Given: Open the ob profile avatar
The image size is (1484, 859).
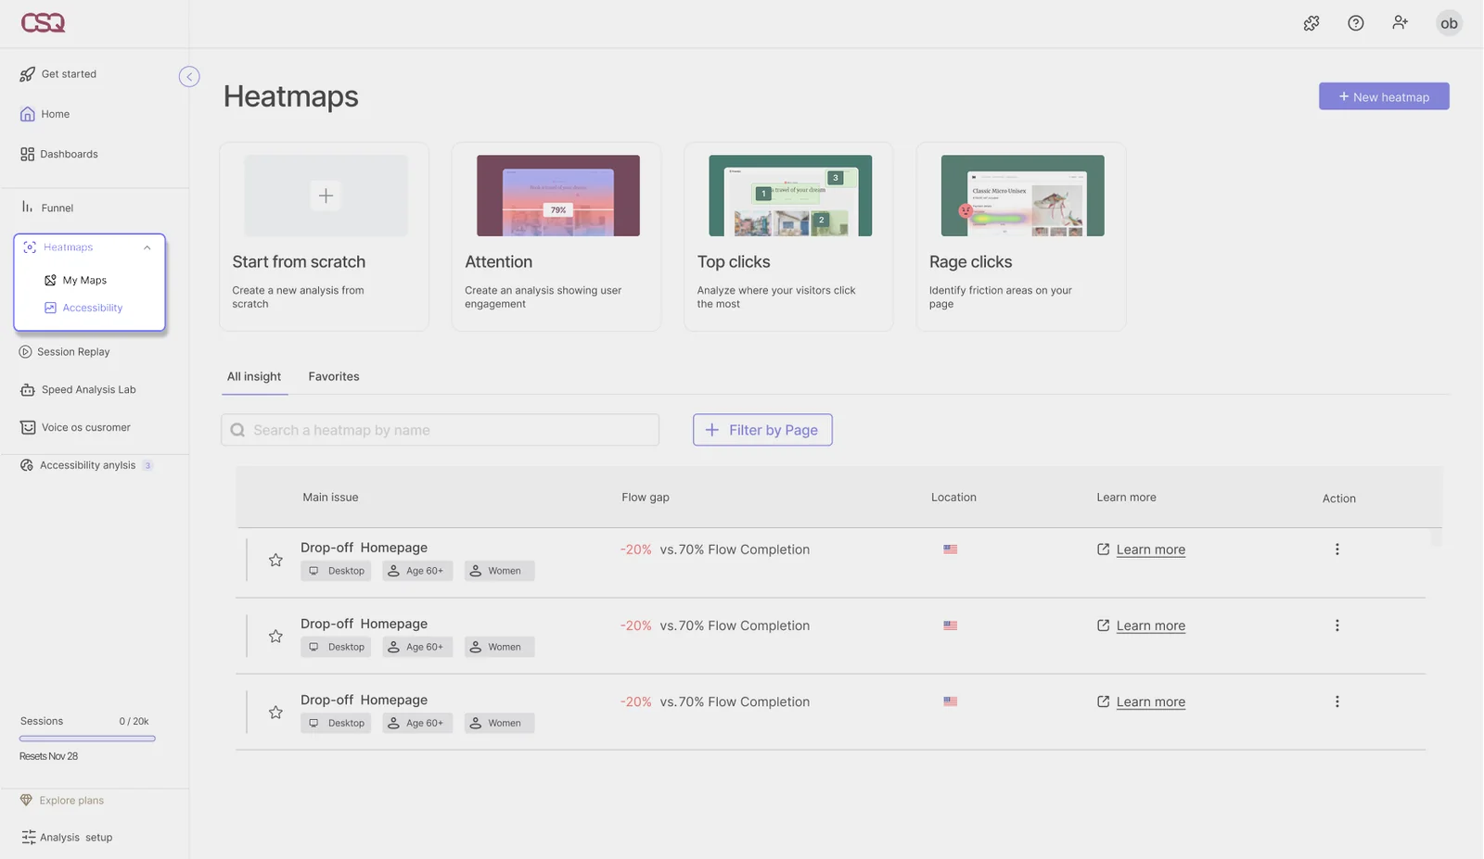Looking at the screenshot, I should pos(1449,23).
